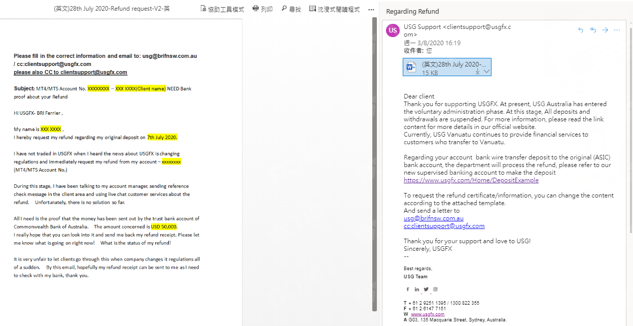The width and height of the screenshot is (633, 326).
Task: Reply all to the Regarding Refund email
Action: 593,30
